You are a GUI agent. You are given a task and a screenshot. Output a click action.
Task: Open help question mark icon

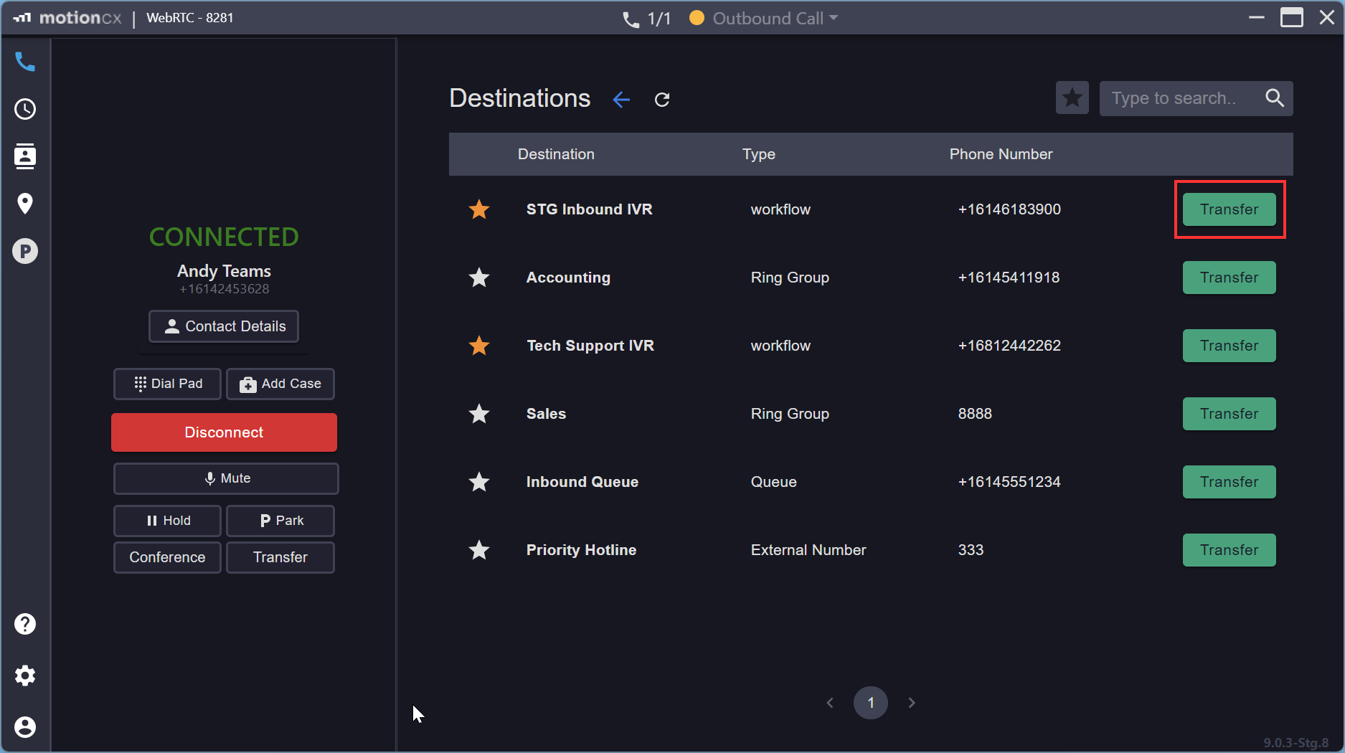[25, 624]
